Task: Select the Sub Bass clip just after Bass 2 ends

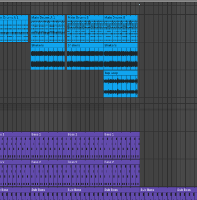Action: 158,194
